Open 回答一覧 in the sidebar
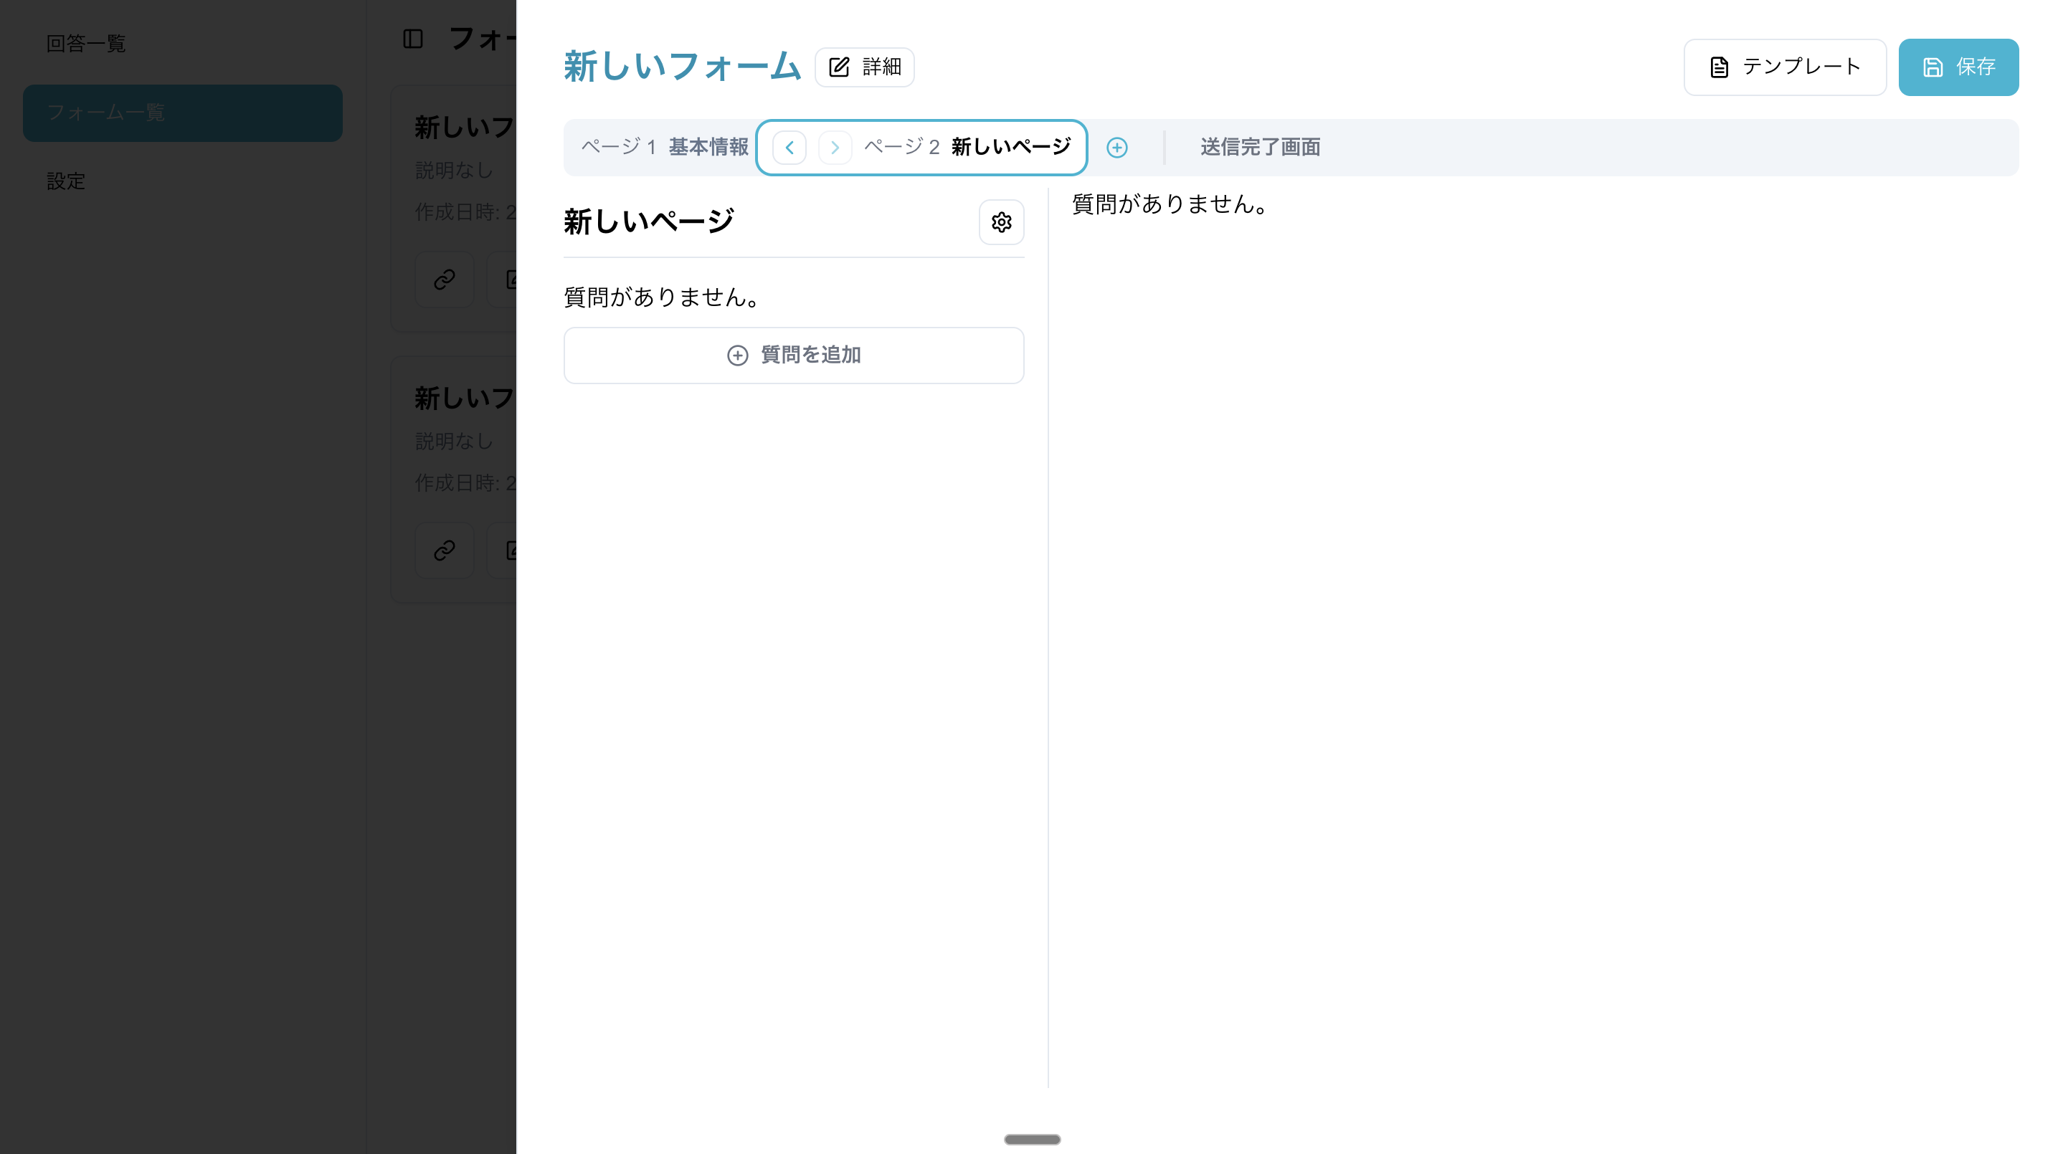The height and width of the screenshot is (1154, 2058). pos(86,44)
